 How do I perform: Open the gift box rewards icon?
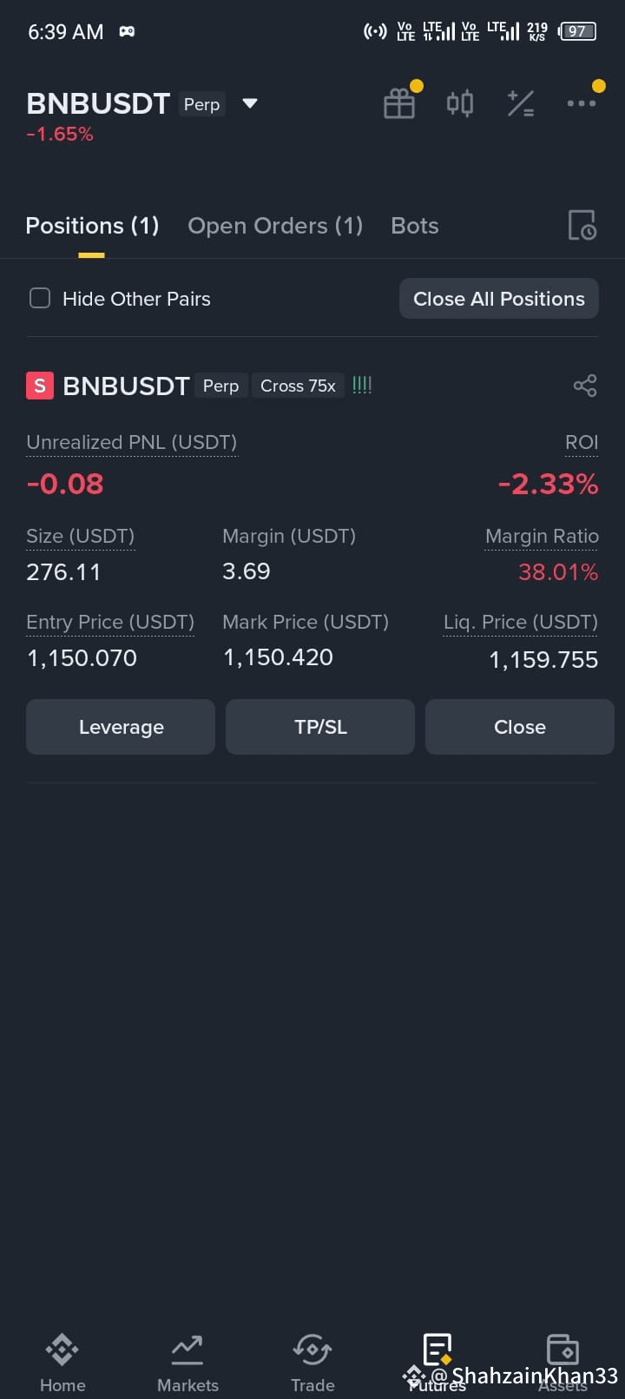pyautogui.click(x=399, y=103)
